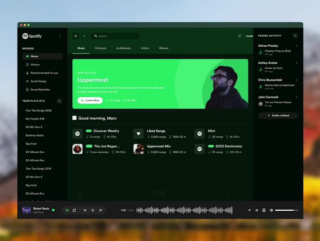Toggle the heart on Liked Songs card

(138, 133)
